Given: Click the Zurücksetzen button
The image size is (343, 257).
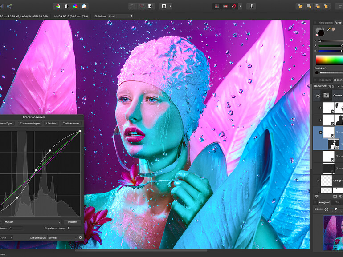Looking at the screenshot, I should 71,123.
